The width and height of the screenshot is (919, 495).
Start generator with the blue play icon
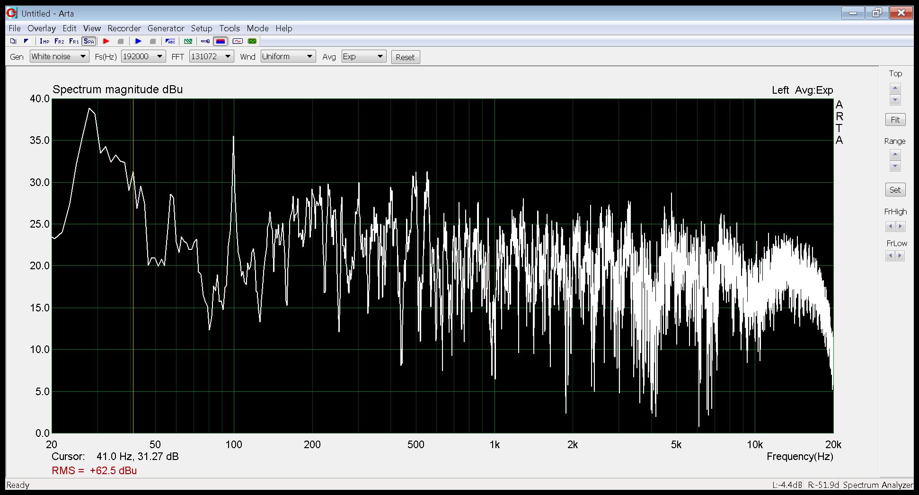(x=138, y=41)
